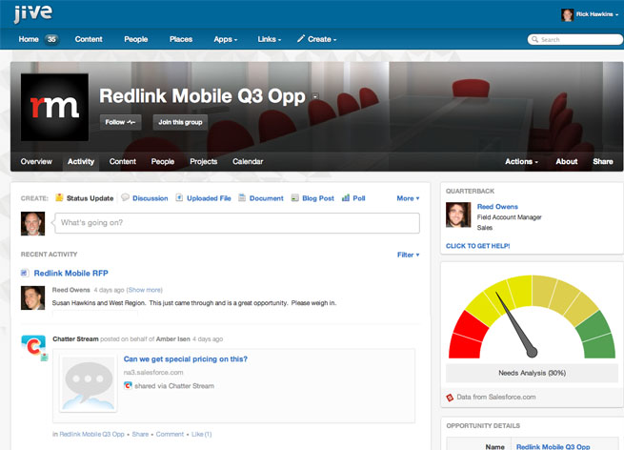Click the Blog Post icon
The image size is (624, 450).
pyautogui.click(x=295, y=198)
